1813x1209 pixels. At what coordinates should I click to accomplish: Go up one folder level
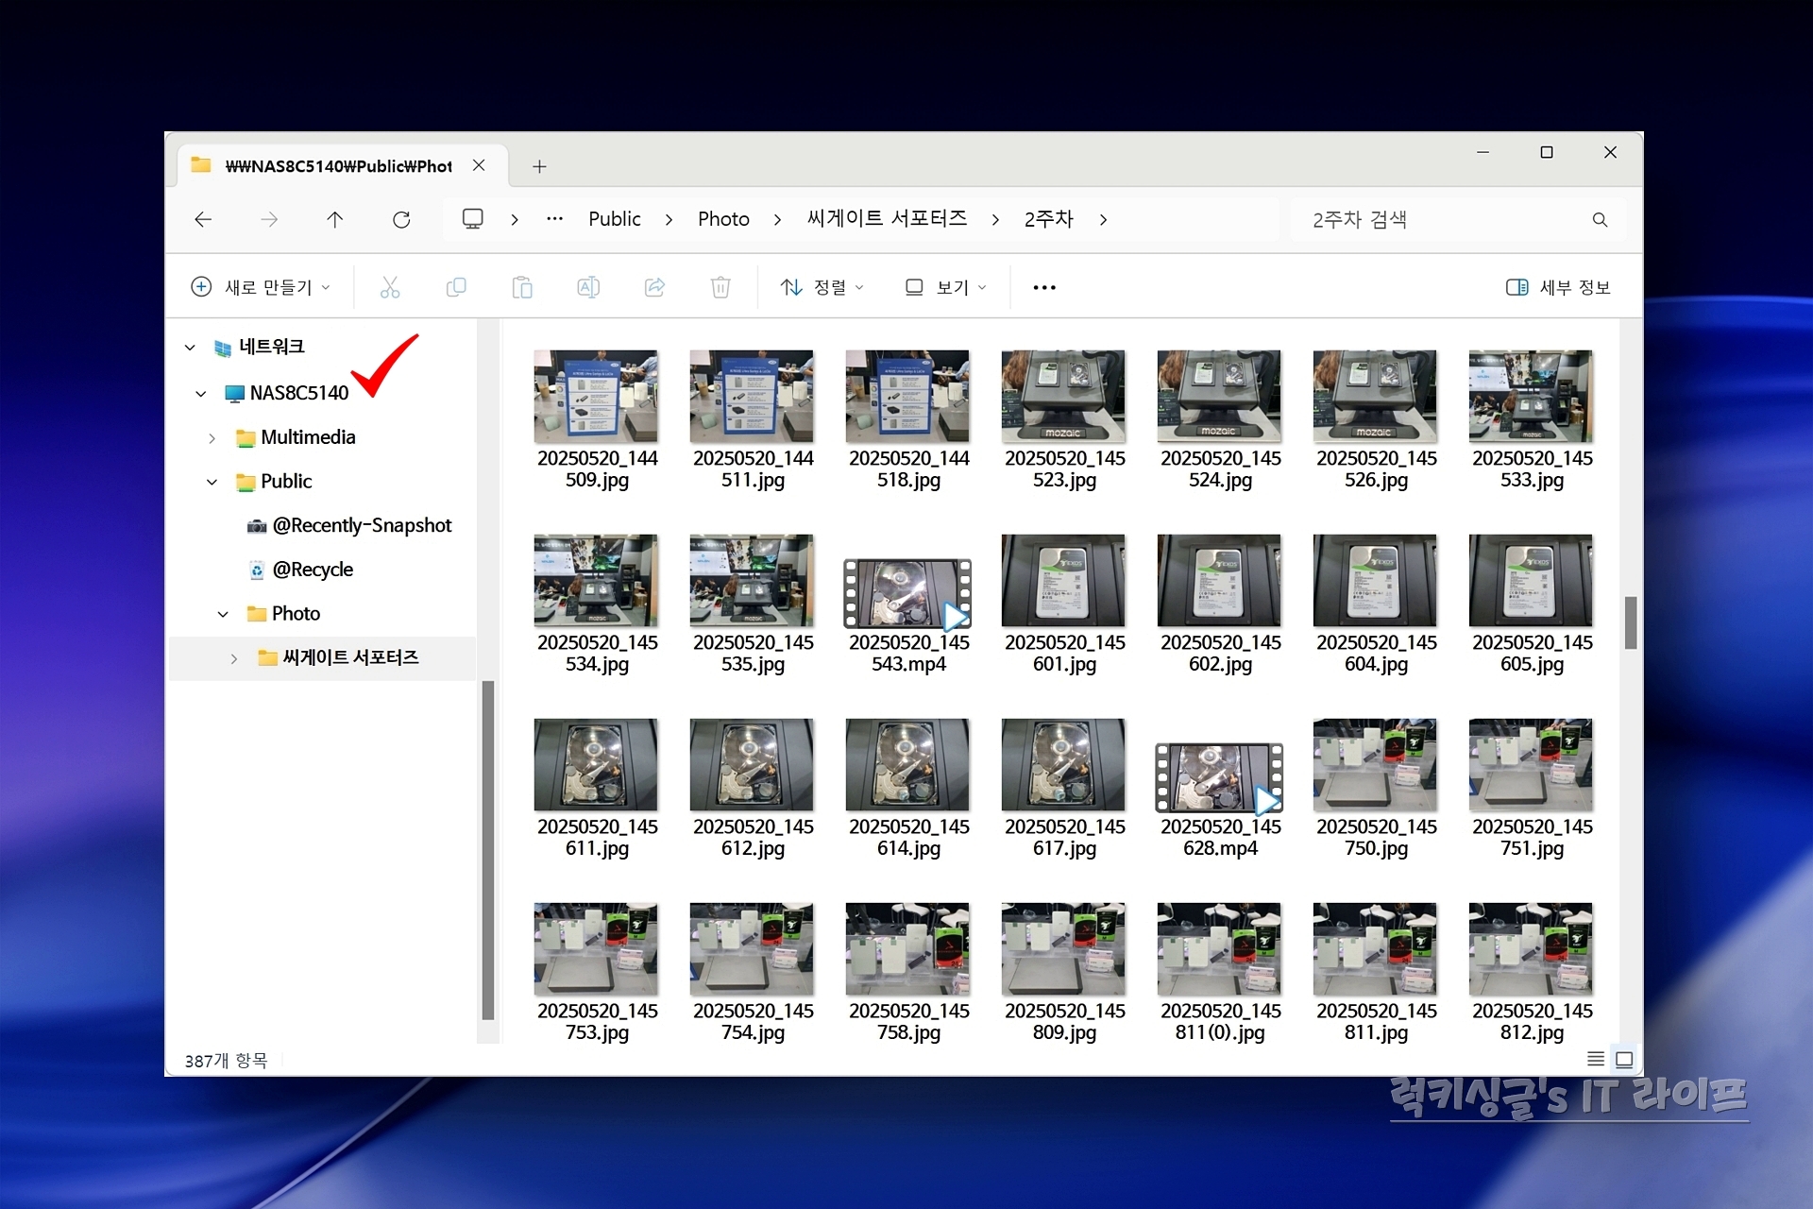pos(335,219)
